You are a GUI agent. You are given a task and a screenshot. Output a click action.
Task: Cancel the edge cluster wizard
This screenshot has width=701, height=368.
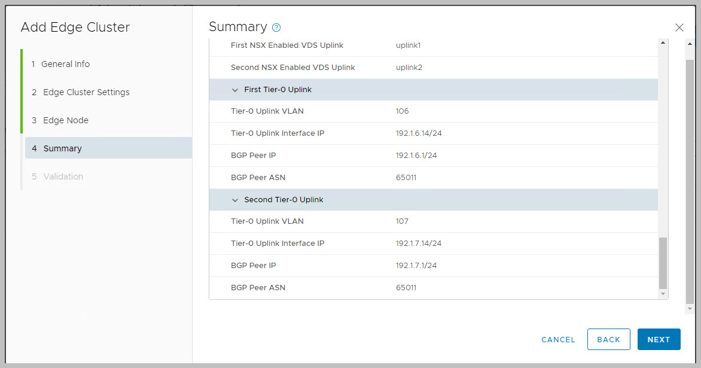coord(558,339)
